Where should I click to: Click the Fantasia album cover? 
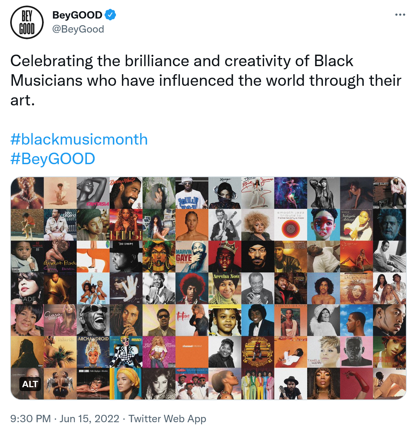[93, 193]
